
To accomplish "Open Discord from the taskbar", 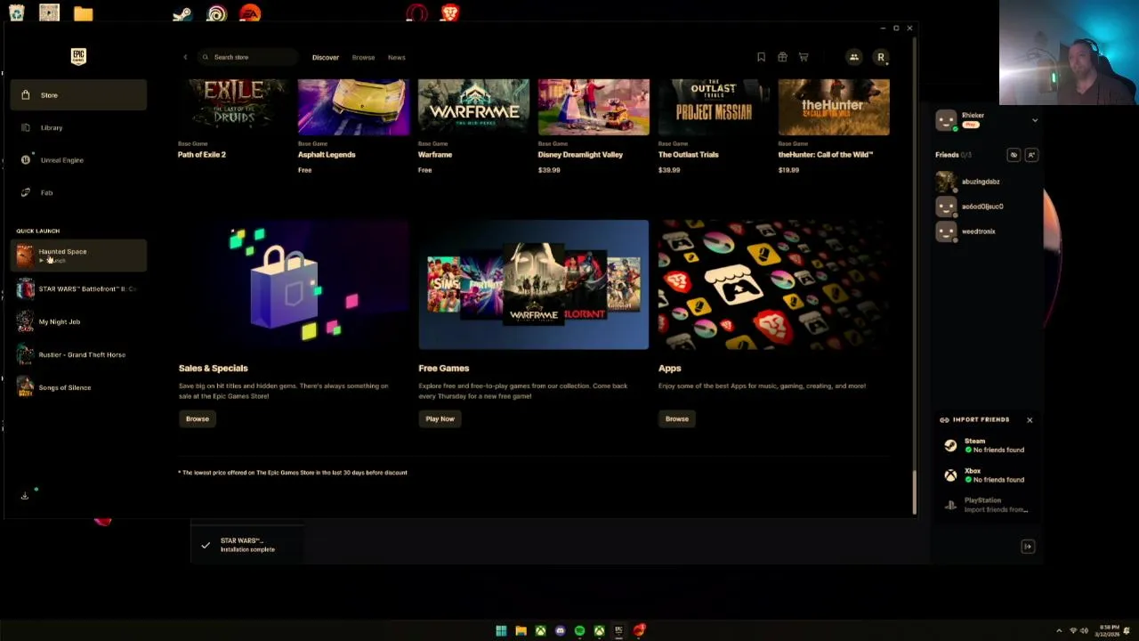I will [x=560, y=631].
